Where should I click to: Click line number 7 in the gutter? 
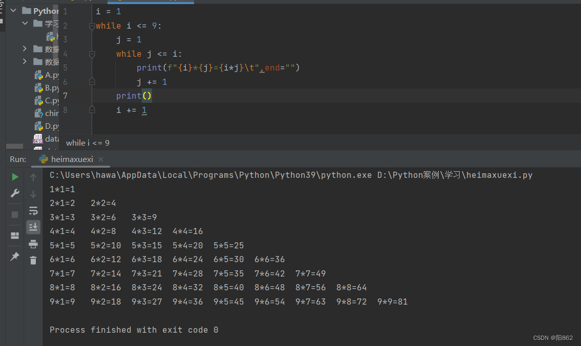pyautogui.click(x=65, y=96)
